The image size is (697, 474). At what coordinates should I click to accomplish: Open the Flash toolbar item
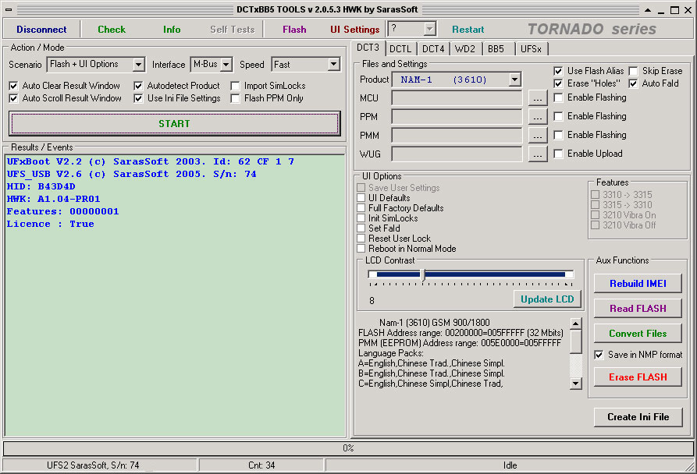coord(294,30)
